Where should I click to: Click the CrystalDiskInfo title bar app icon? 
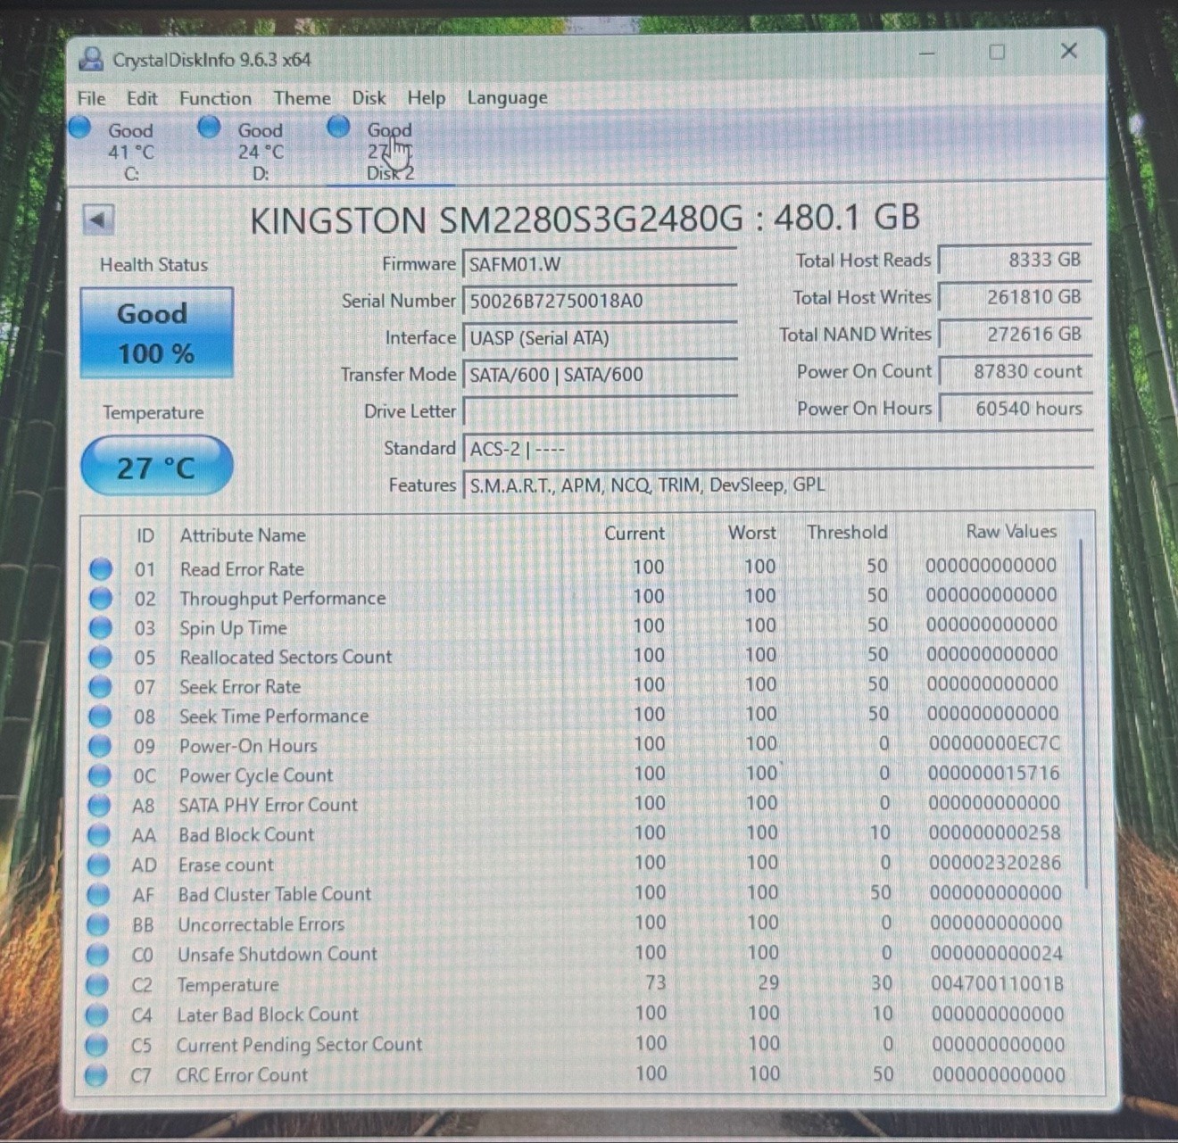90,59
